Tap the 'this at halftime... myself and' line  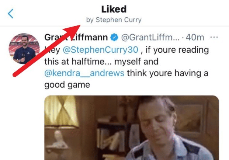pos(101,62)
